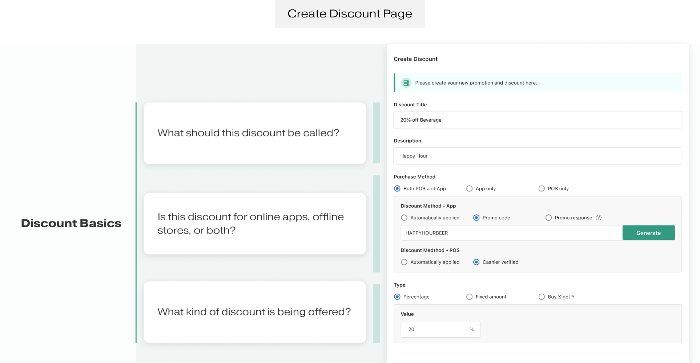
Task: Choose POS only purchase method
Action: 542,189
